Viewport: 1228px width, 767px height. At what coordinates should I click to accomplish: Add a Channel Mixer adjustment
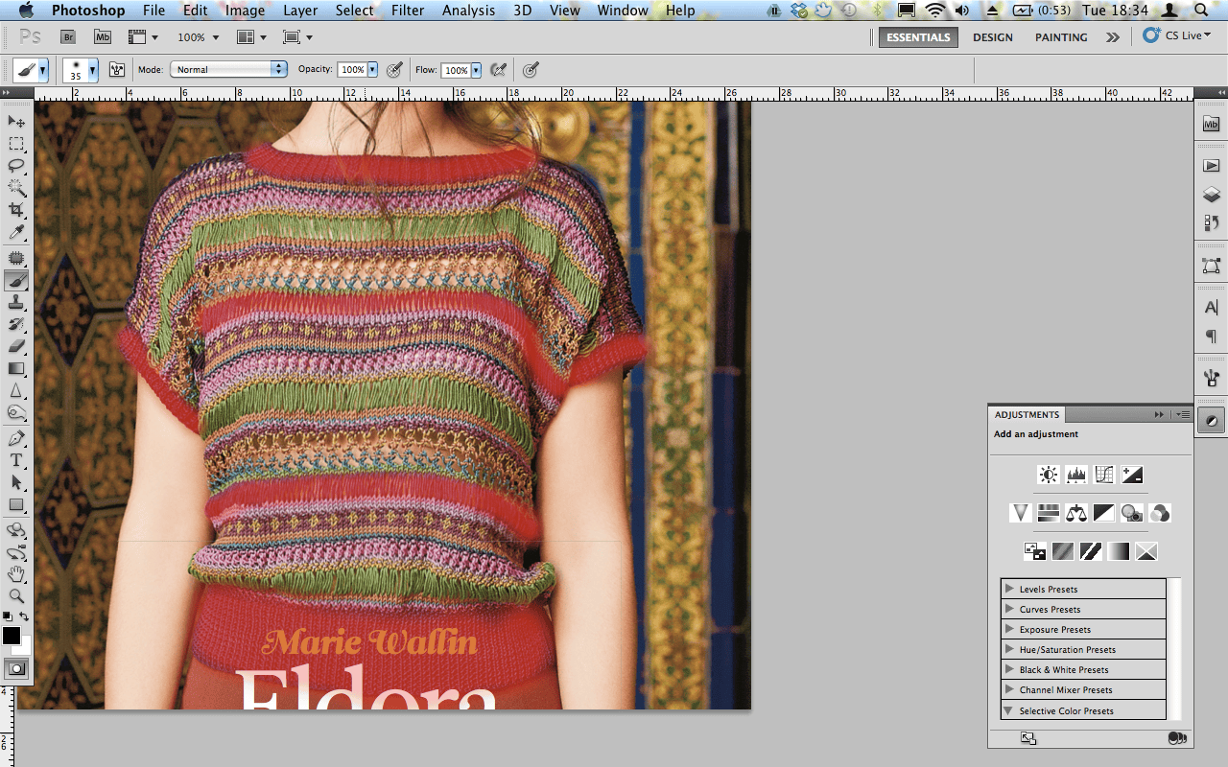[x=1159, y=513]
